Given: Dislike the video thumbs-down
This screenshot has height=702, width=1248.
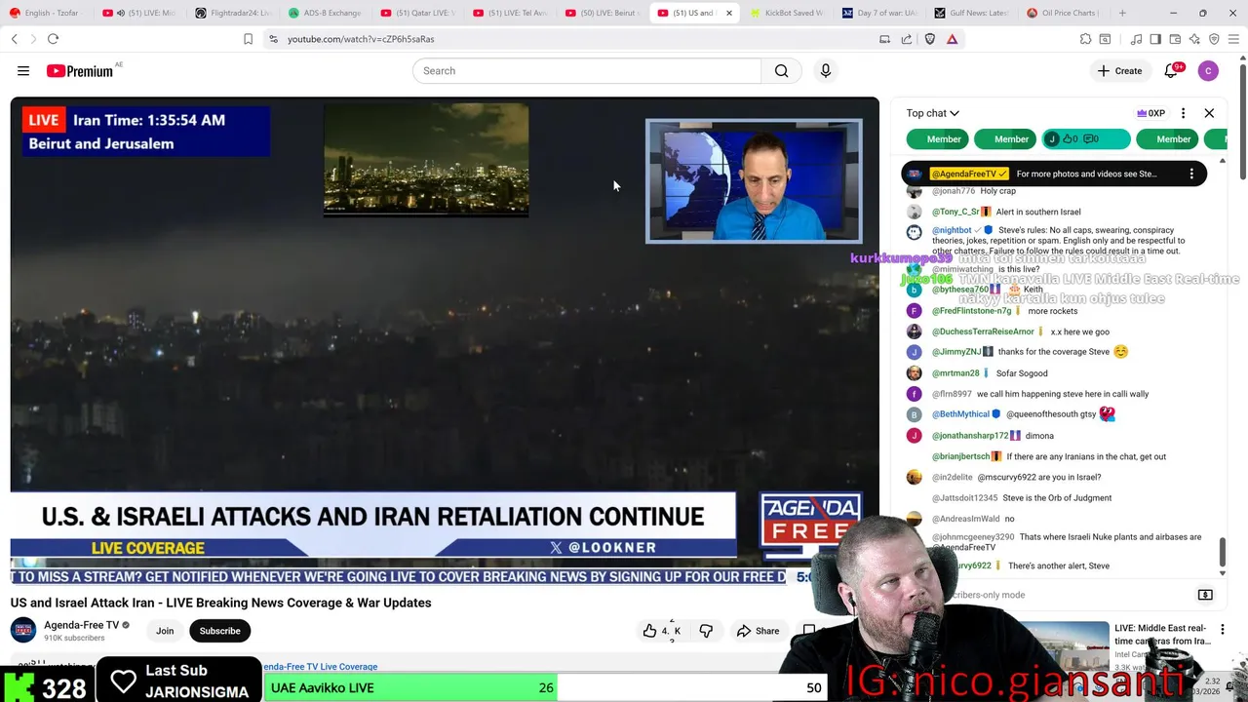Looking at the screenshot, I should pyautogui.click(x=706, y=631).
